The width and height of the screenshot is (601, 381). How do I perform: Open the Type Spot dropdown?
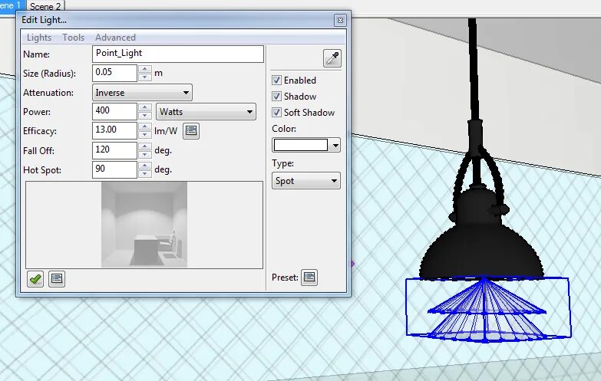[305, 181]
